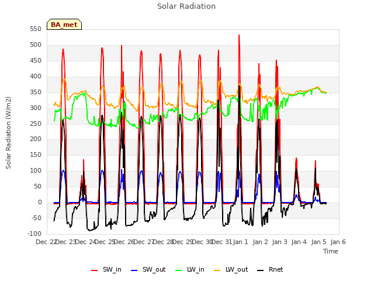Click the 400 y-axis tick label
The width and height of the screenshot is (374, 281).
[x=36, y=77]
